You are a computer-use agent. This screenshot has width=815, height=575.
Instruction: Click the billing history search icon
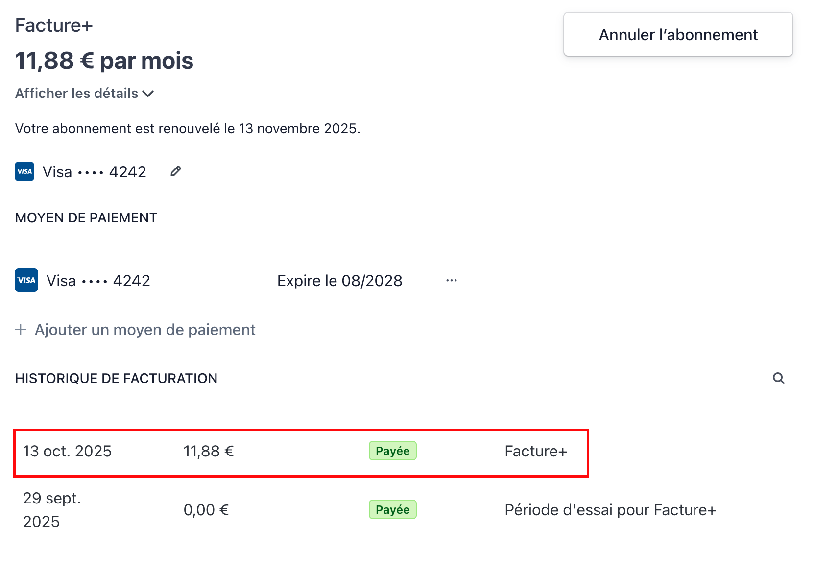tap(779, 378)
